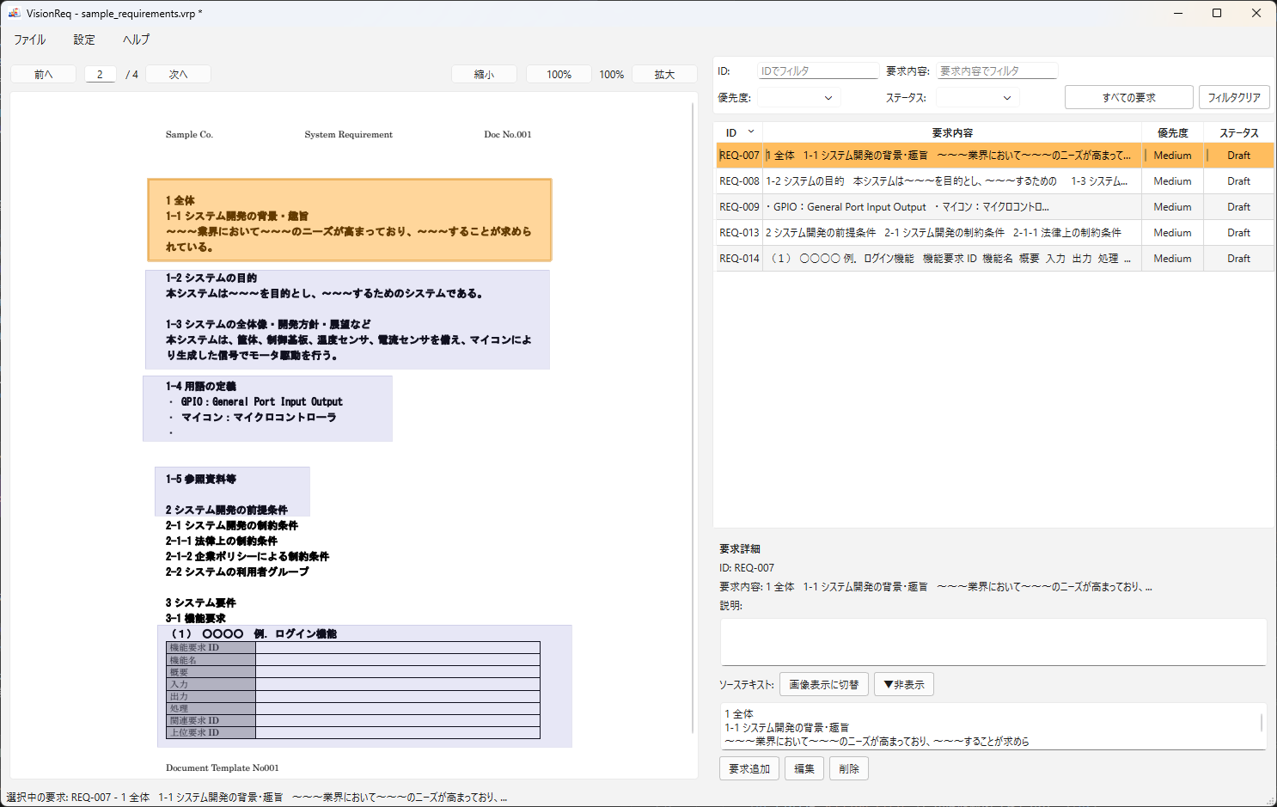
Task: Collapse source text with ▼非表示 button
Action: click(903, 683)
